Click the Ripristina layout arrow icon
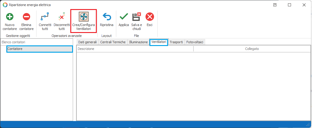 click(x=107, y=17)
